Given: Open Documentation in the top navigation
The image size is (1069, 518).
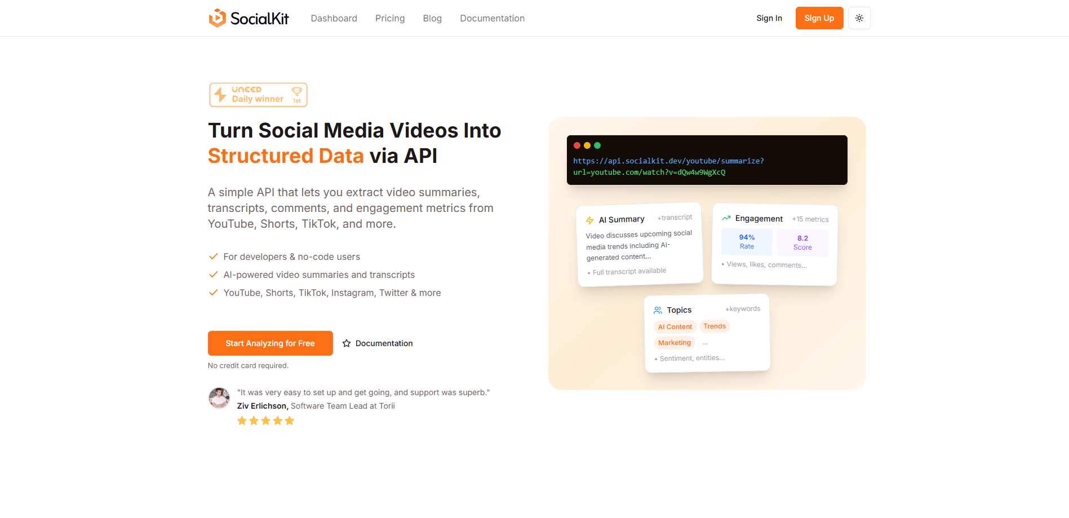Looking at the screenshot, I should pyautogui.click(x=492, y=18).
